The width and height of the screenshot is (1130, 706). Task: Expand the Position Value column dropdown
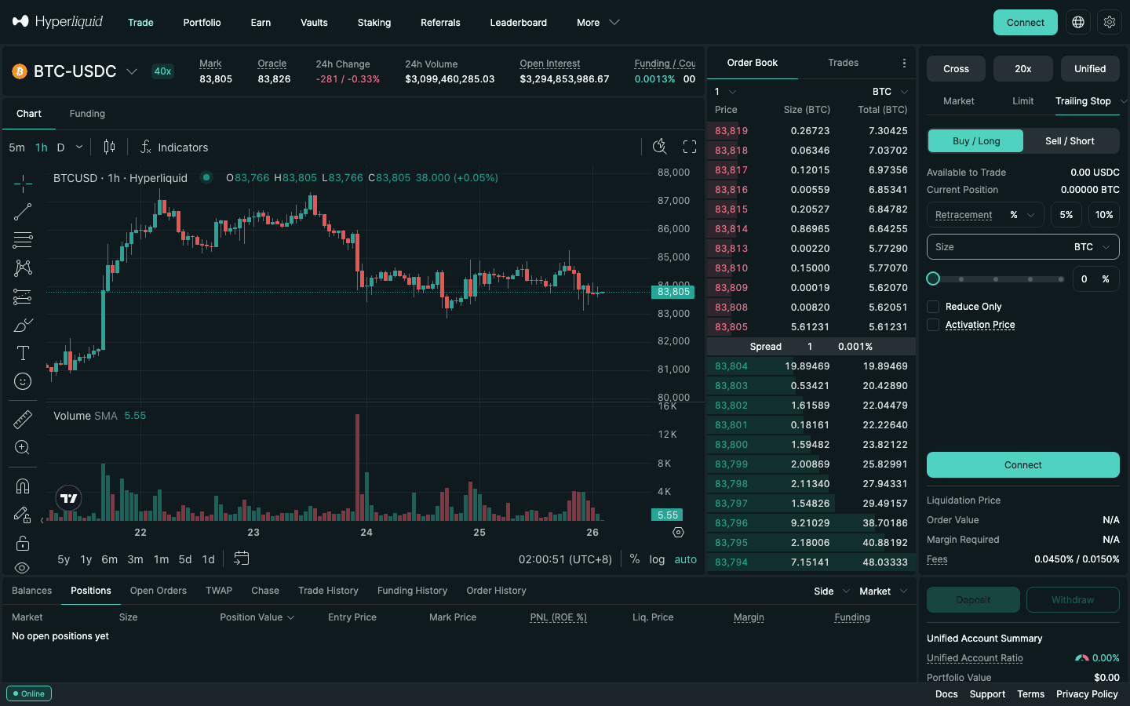(x=257, y=617)
